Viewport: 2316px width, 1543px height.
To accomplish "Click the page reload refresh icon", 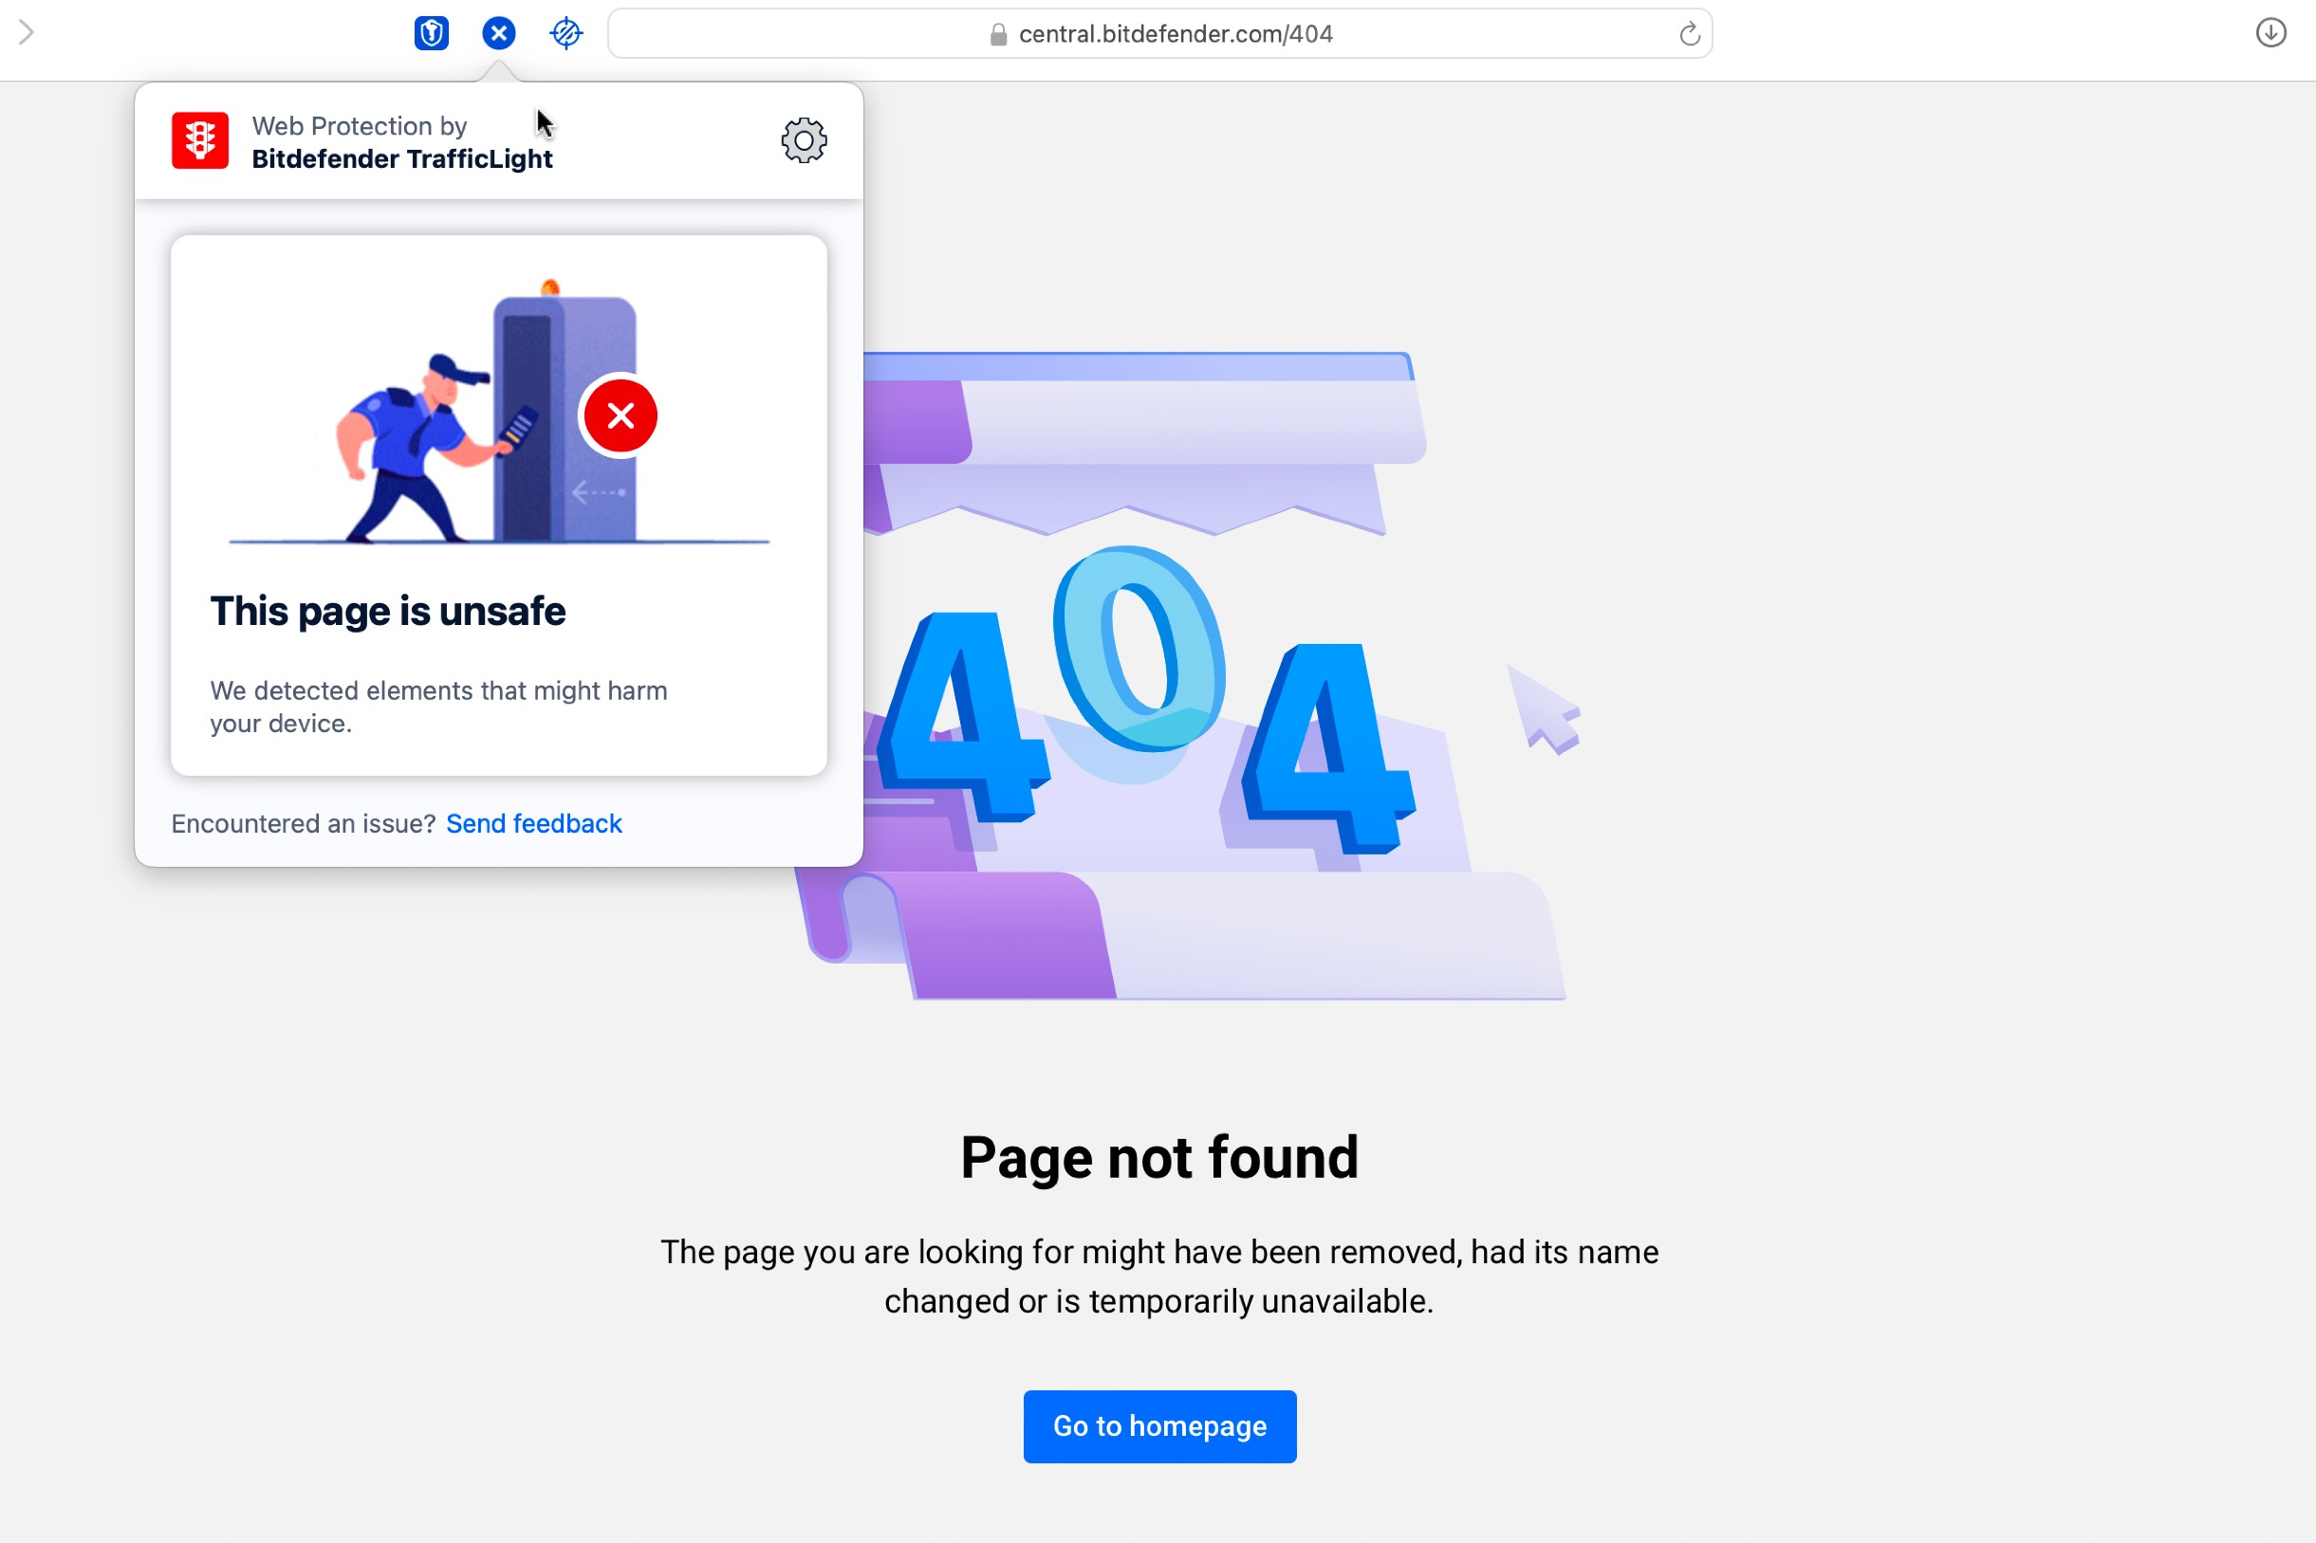I will click(x=1688, y=31).
